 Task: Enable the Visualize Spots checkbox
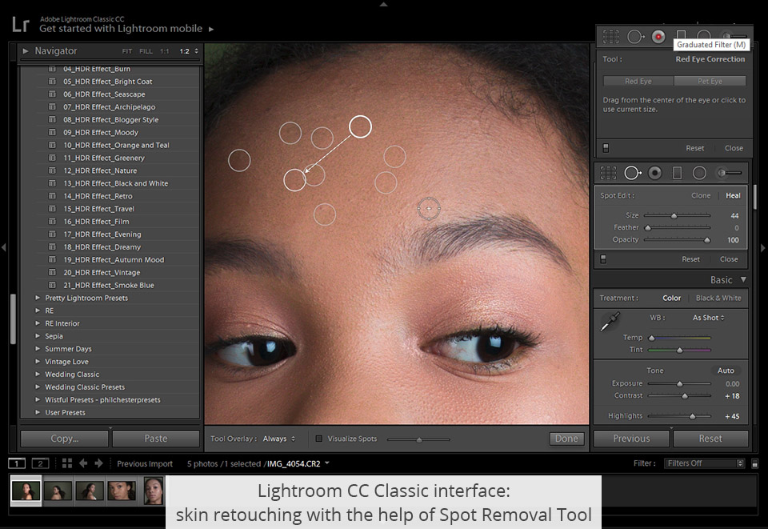[318, 438]
